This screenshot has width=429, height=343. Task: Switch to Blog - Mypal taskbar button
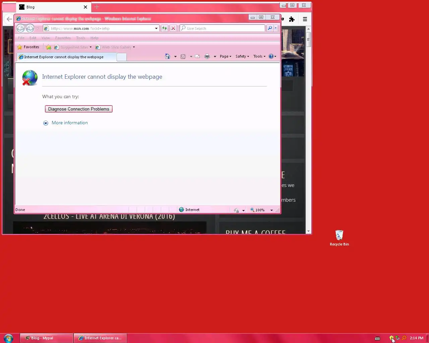click(47, 338)
